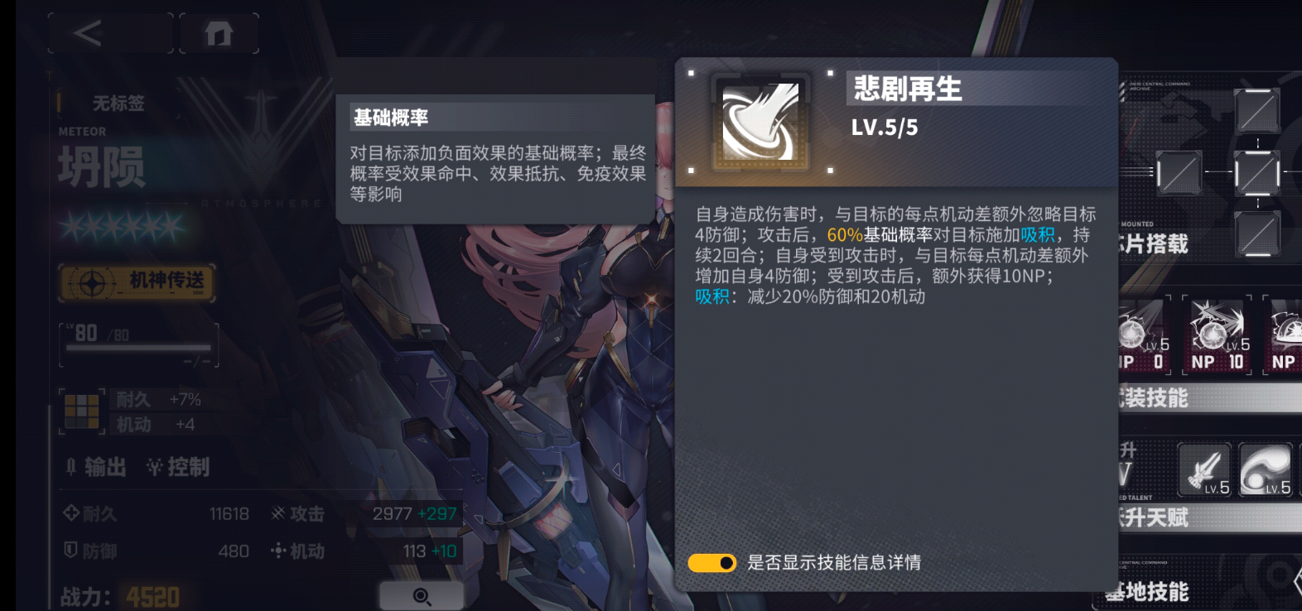Tap the level 80/80 progress bar
The height and width of the screenshot is (611, 1302).
[139, 344]
